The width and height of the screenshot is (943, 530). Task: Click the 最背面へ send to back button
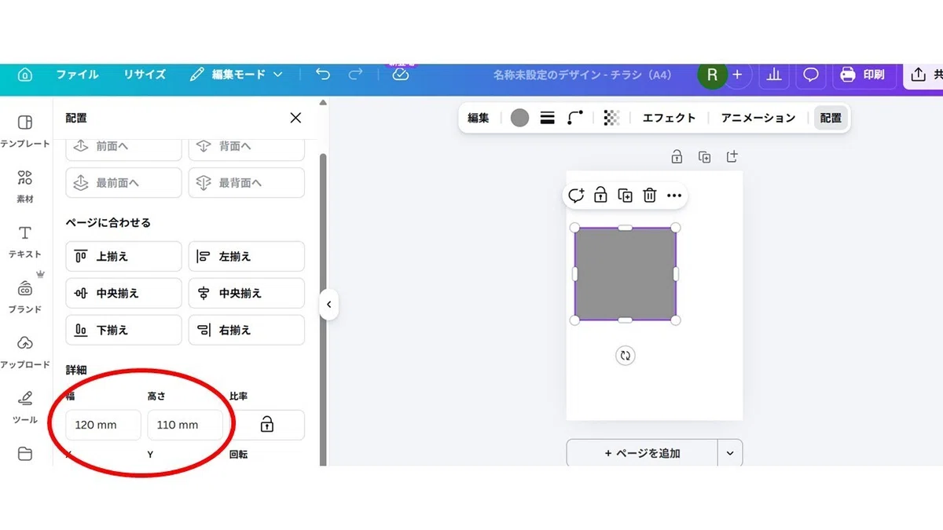[246, 182]
